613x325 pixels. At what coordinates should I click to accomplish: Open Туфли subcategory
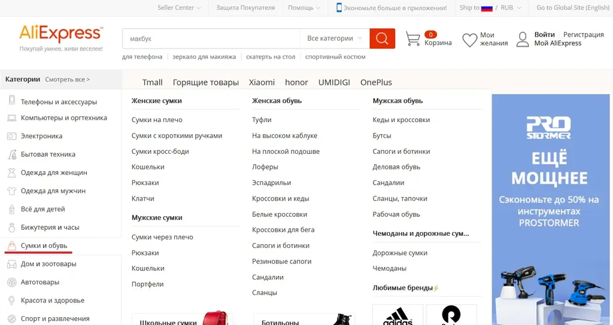pyautogui.click(x=262, y=120)
